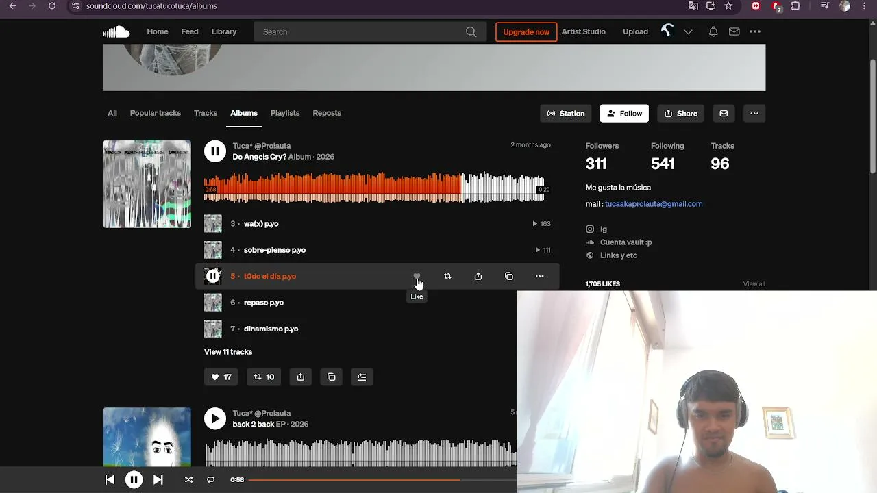
Task: Click the search magnifier icon
Action: (x=471, y=31)
